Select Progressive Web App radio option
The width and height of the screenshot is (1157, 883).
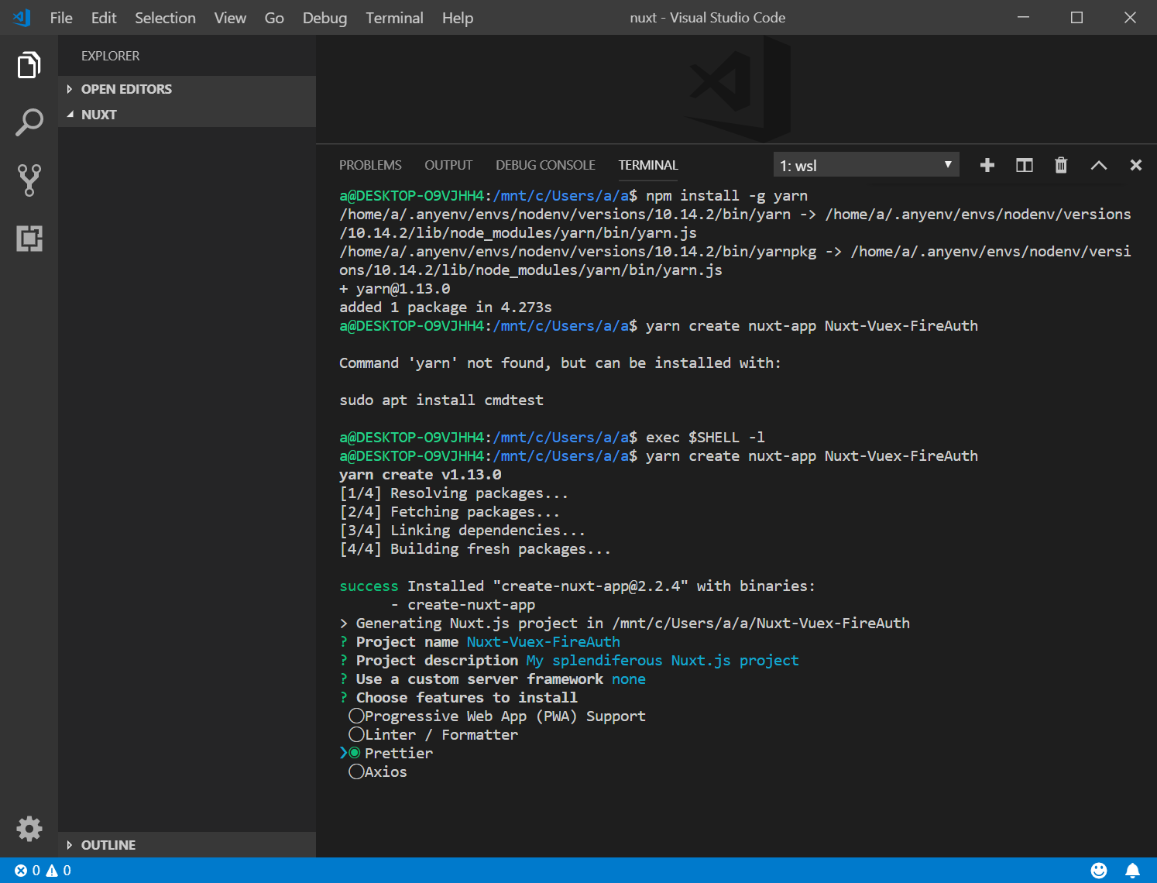356,716
